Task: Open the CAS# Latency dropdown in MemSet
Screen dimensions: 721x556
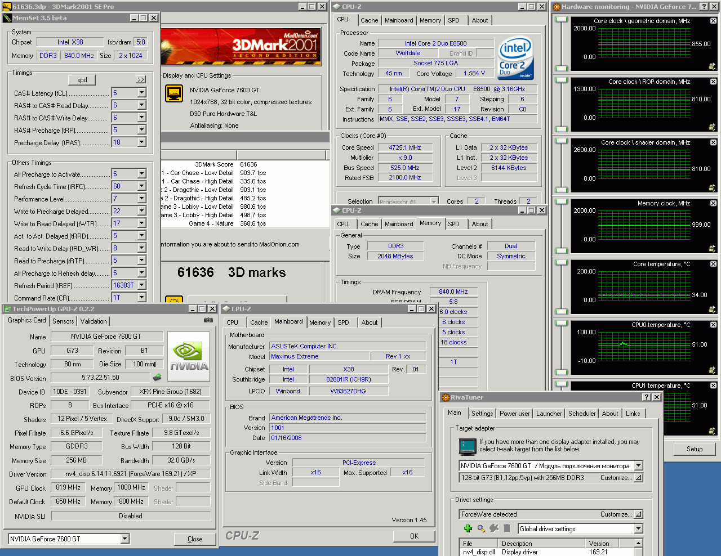Action: click(141, 93)
